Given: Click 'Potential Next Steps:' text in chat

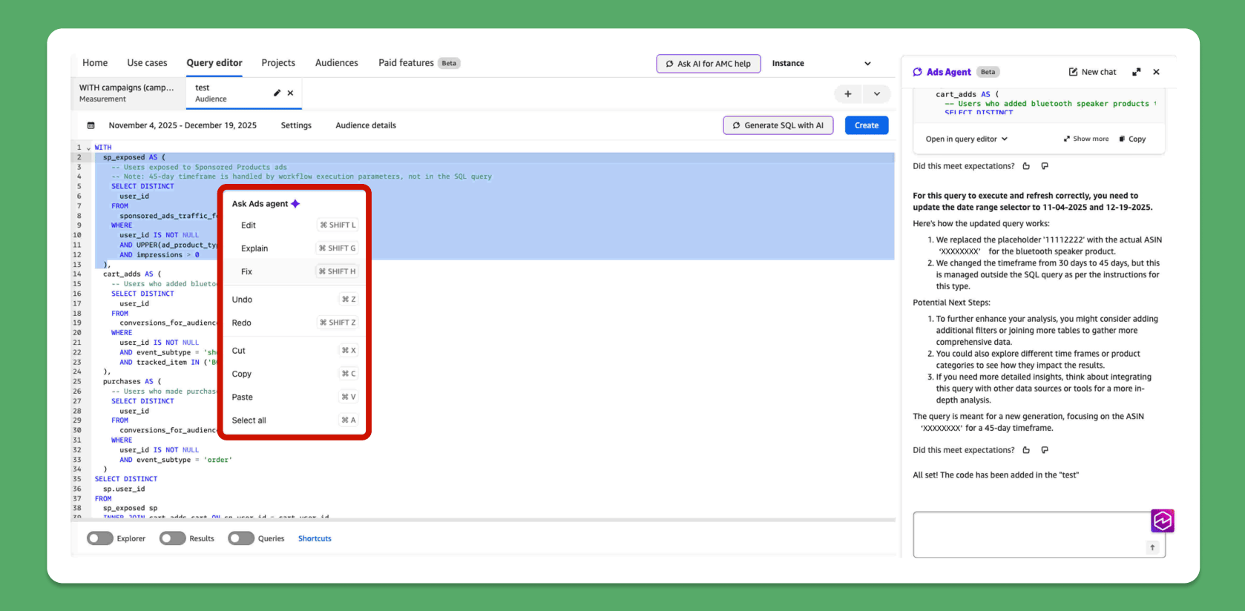Looking at the screenshot, I should point(951,303).
